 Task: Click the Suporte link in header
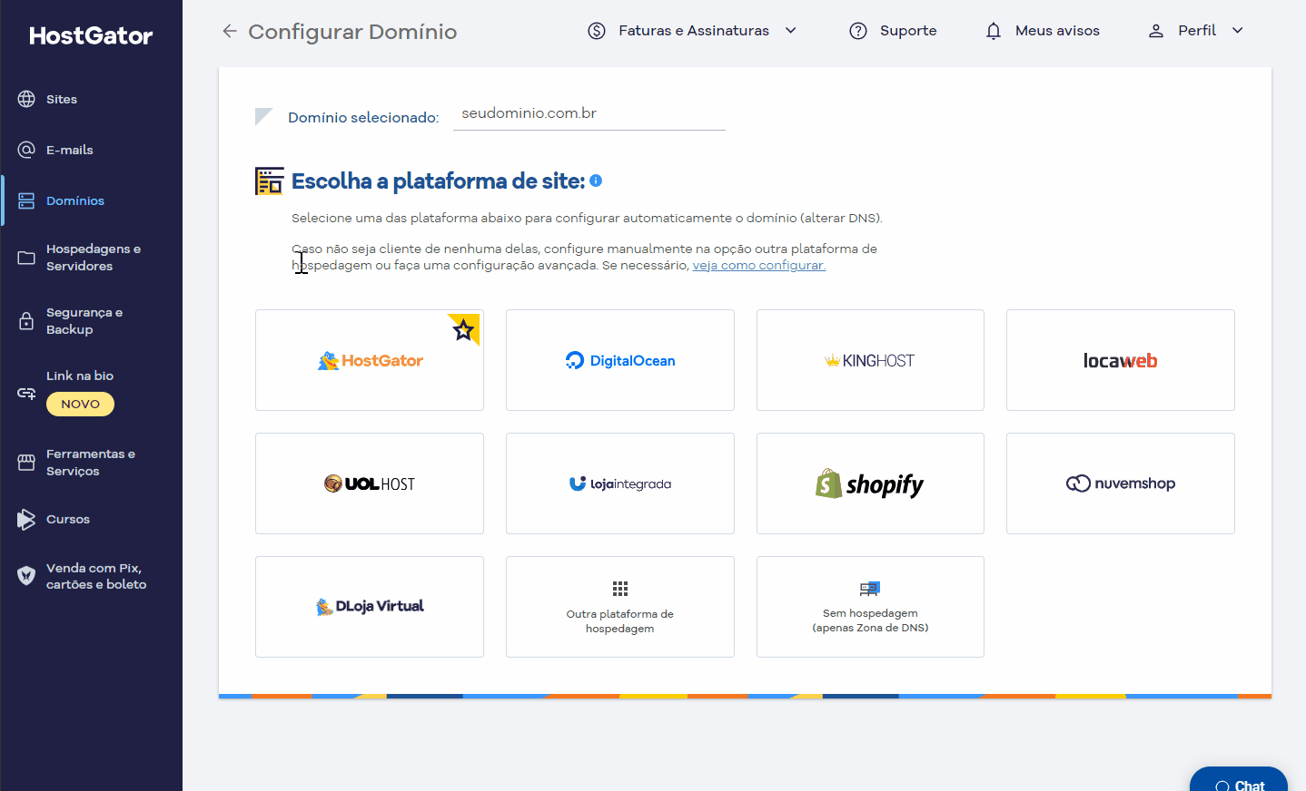tap(908, 31)
